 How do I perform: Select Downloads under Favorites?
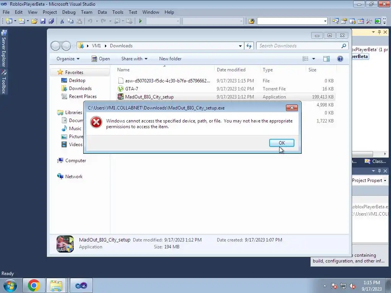80,89
